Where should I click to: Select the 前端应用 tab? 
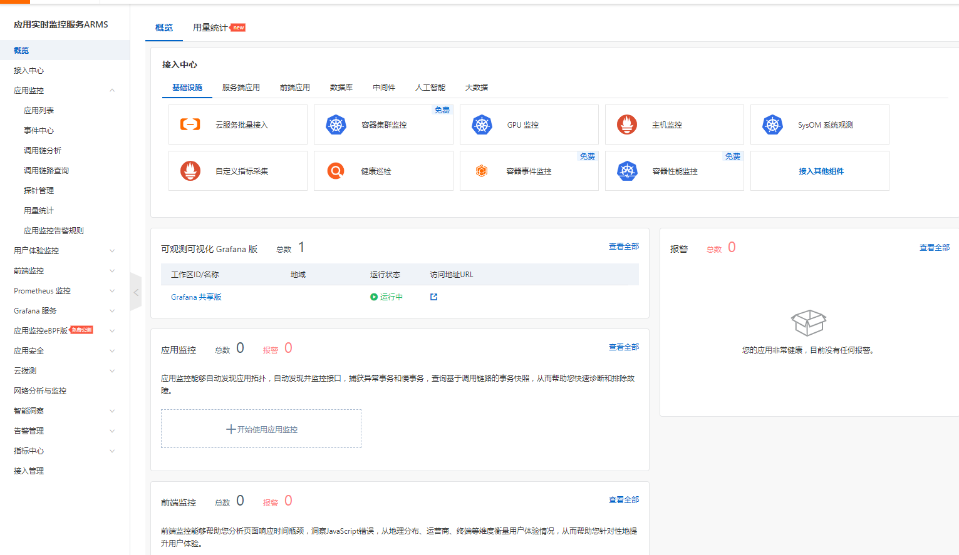click(x=295, y=88)
